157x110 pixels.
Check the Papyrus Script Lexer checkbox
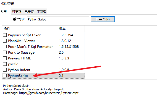(x=5, y=35)
